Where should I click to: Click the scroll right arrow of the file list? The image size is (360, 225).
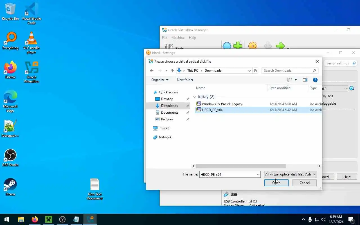coord(319,166)
